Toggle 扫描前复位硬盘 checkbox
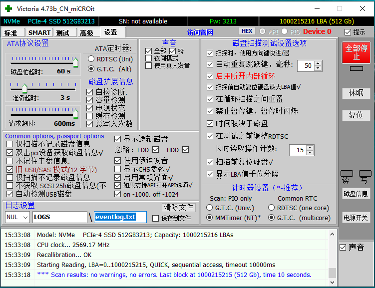 click(x=210, y=162)
